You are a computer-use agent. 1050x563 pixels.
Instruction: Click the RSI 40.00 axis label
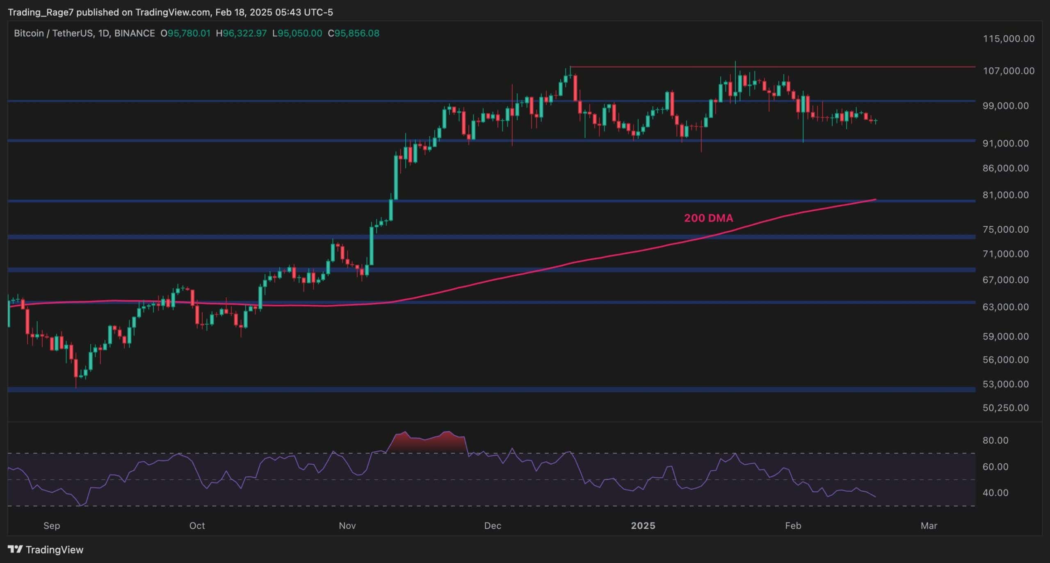(995, 493)
